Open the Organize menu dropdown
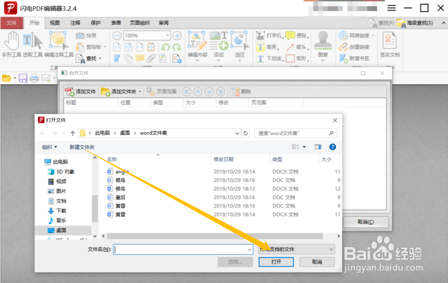Screen dimensions: 448x283 pos(50,147)
